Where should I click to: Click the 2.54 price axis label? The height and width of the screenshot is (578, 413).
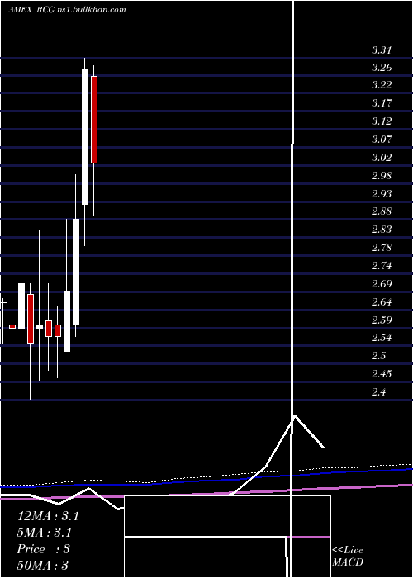coord(382,338)
